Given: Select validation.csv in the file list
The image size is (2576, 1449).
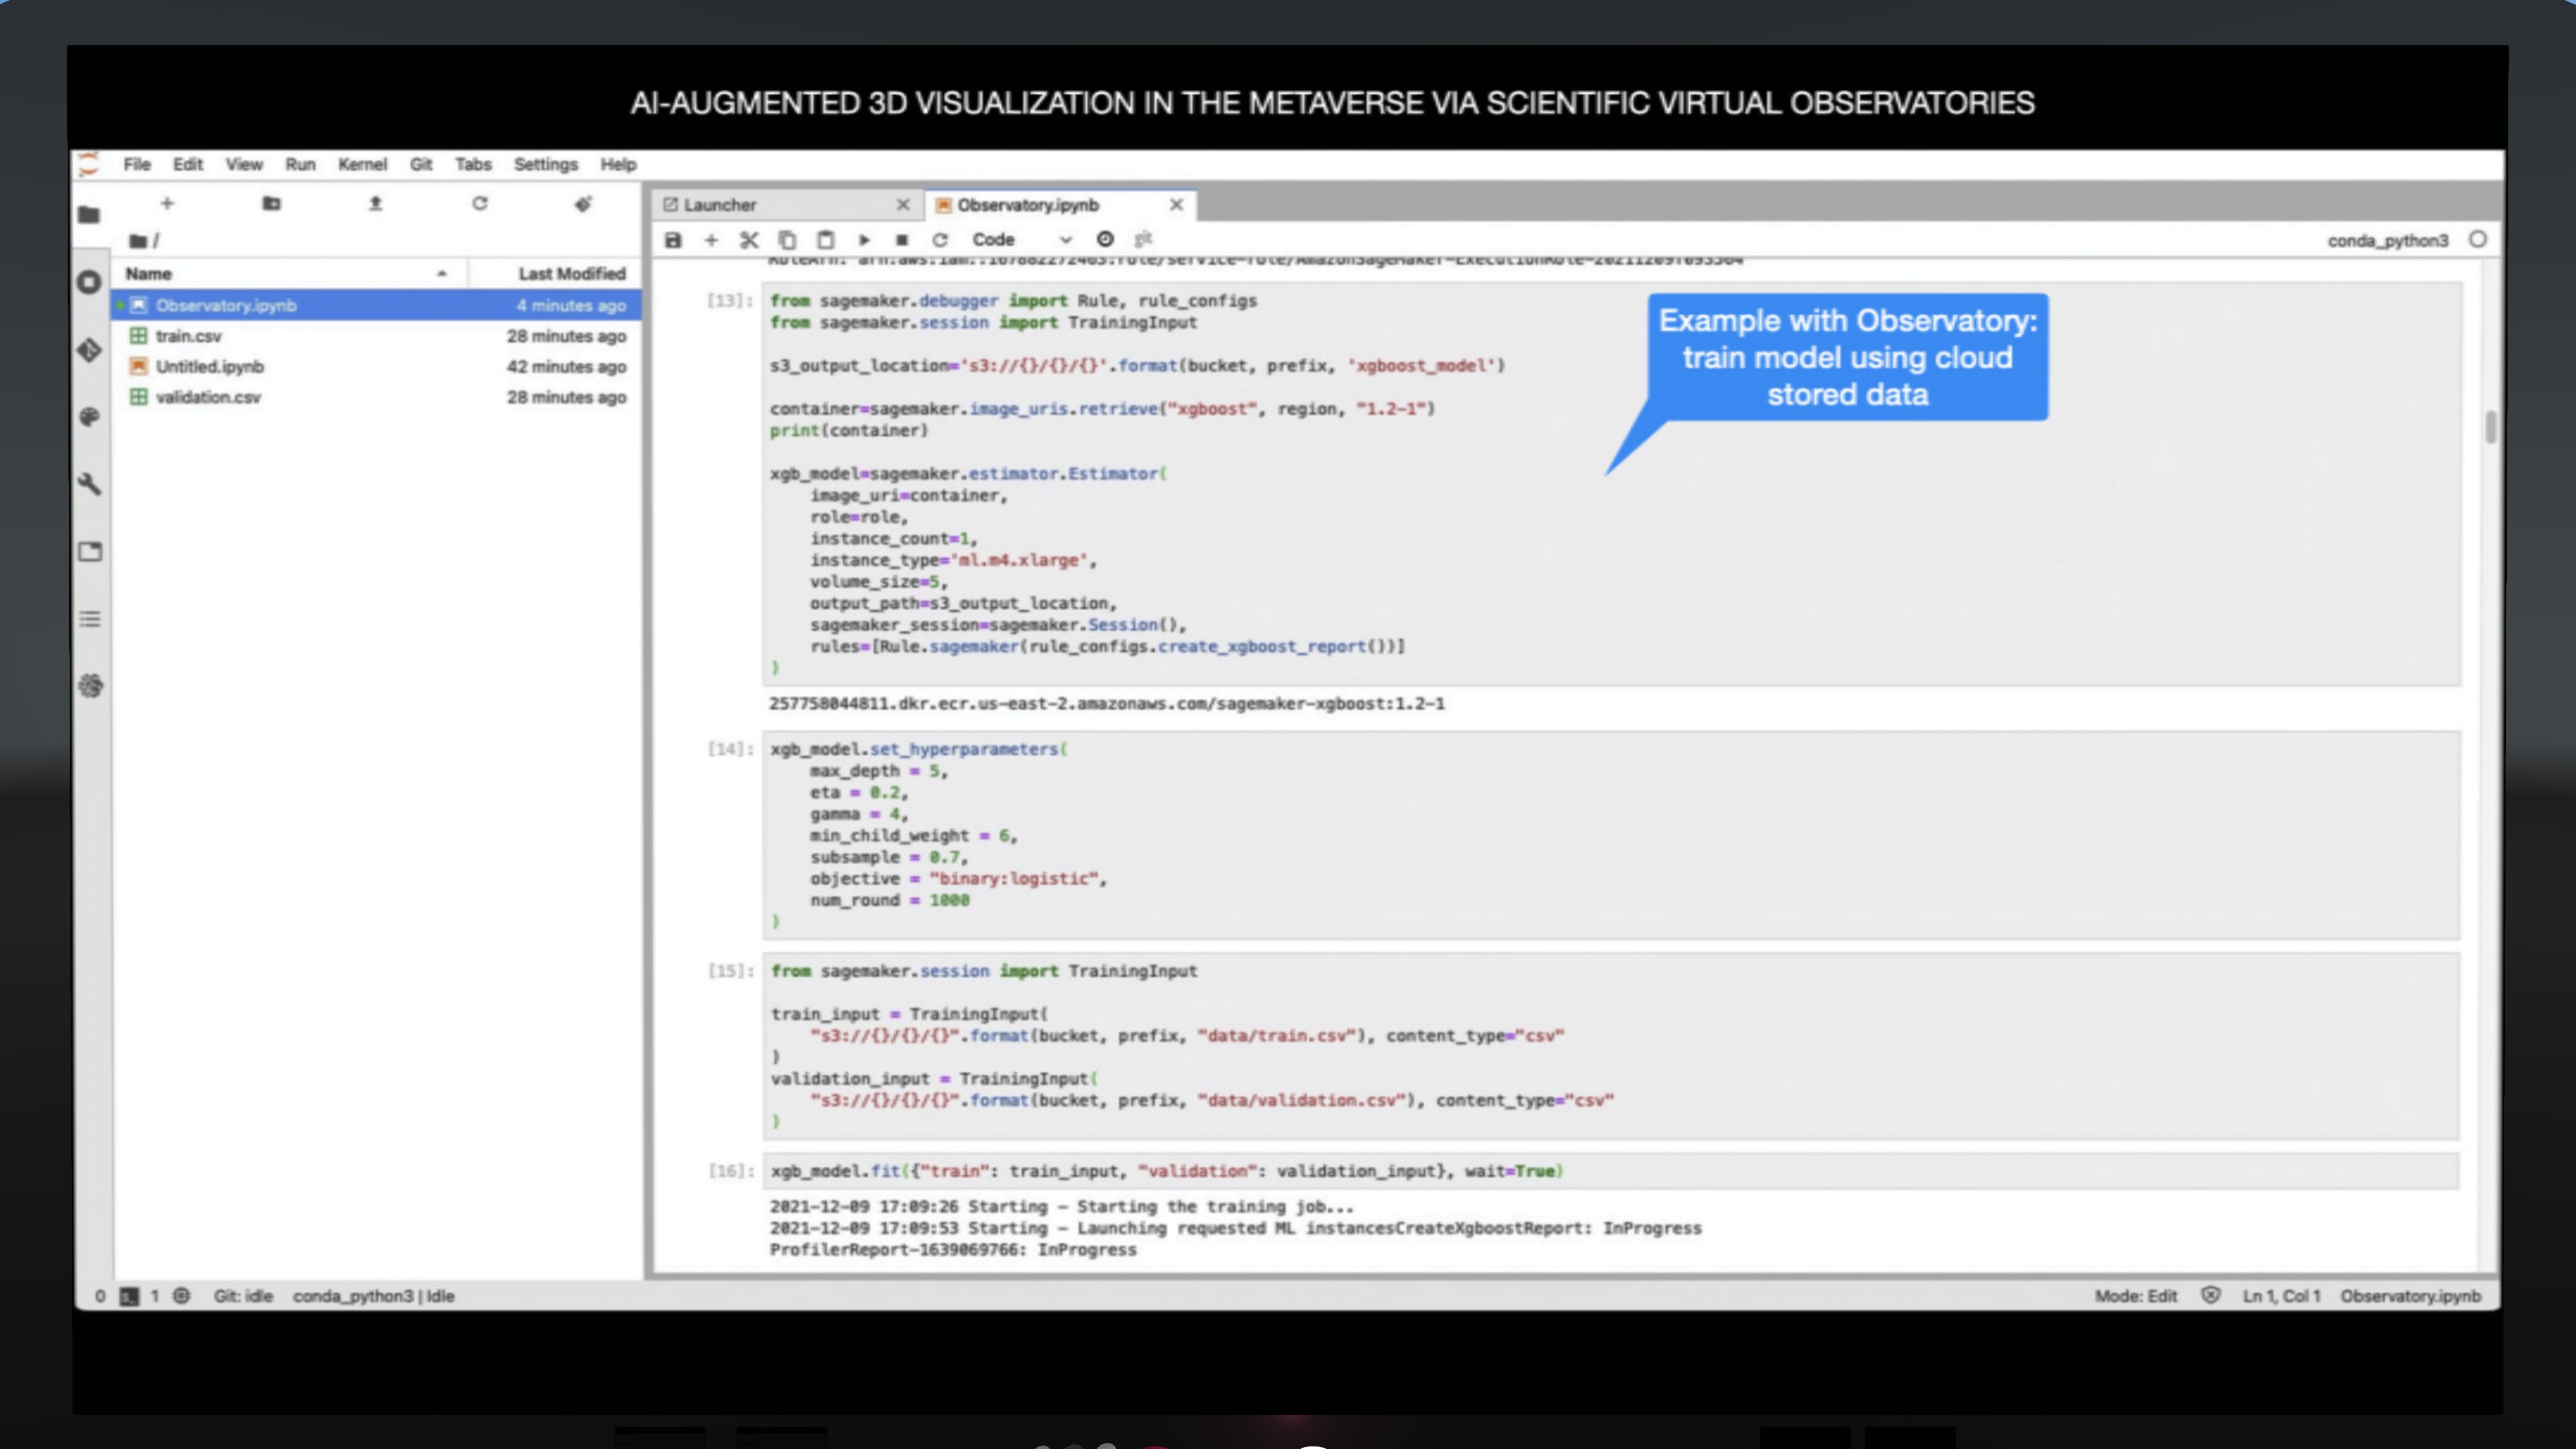Looking at the screenshot, I should pyautogui.click(x=208, y=397).
